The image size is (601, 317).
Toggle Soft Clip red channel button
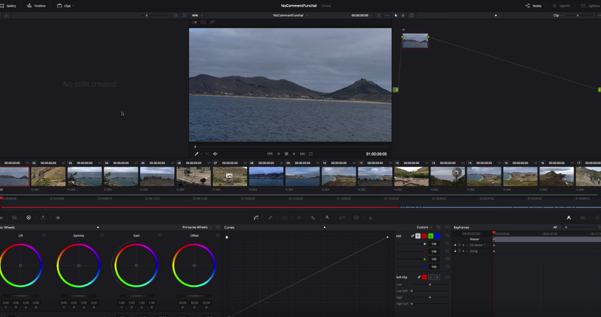[424, 277]
